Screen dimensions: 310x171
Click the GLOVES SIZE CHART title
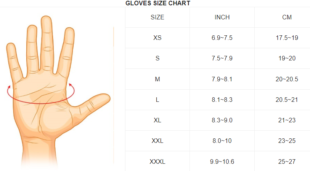(x=158, y=3)
